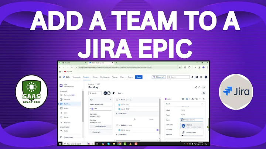Open Apps dropdown menu

click(x=130, y=77)
